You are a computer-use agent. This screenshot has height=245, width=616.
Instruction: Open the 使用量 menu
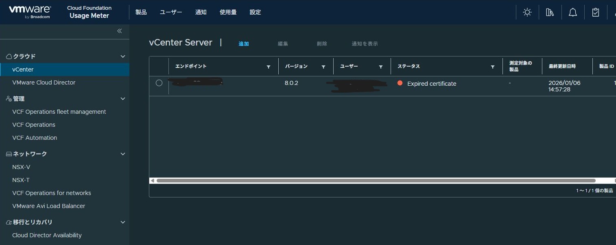[x=228, y=12]
